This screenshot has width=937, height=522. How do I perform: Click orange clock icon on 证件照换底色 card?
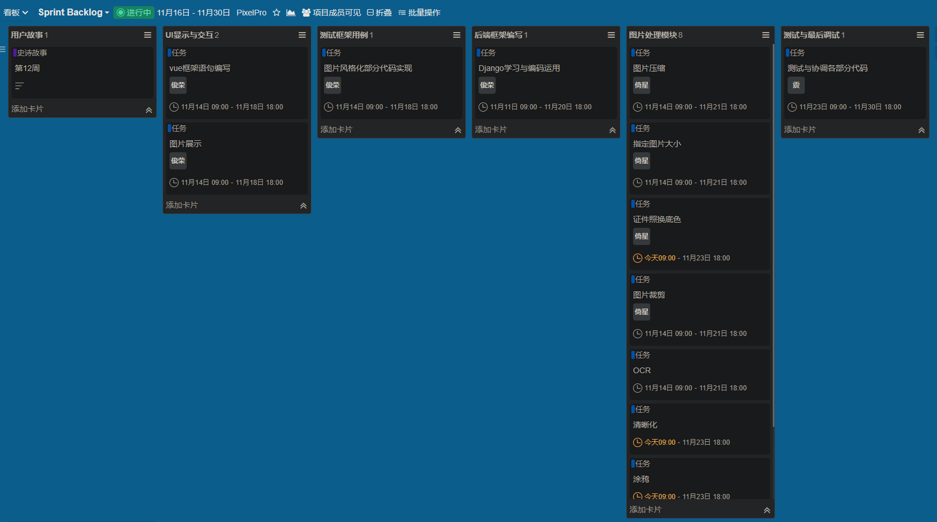[x=638, y=258]
